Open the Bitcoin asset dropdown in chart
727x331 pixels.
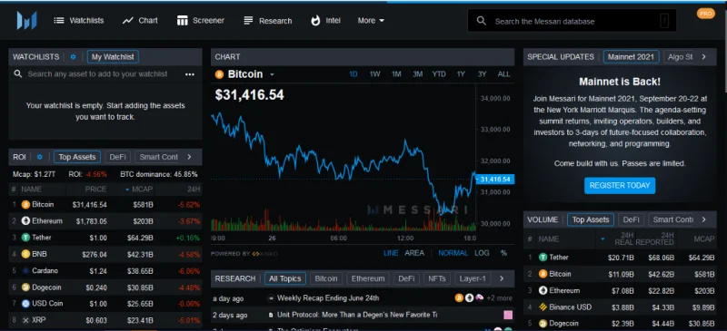tap(272, 74)
